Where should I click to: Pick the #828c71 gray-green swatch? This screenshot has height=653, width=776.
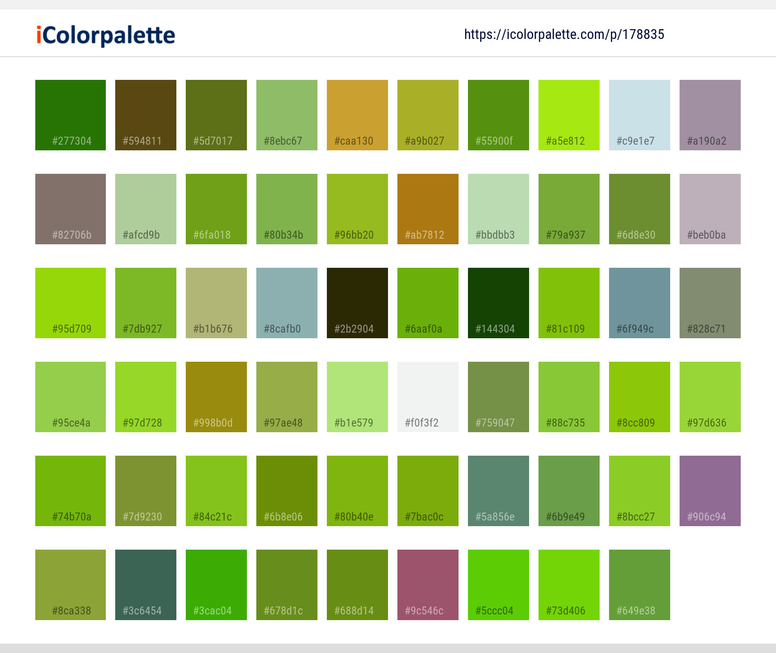point(710,303)
